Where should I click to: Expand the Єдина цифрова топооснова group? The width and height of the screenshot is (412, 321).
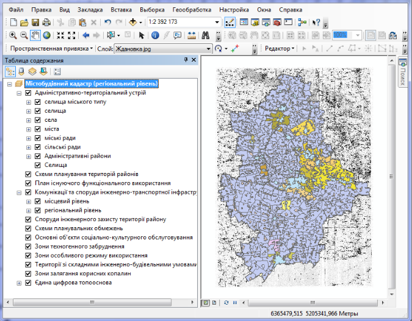19,283
